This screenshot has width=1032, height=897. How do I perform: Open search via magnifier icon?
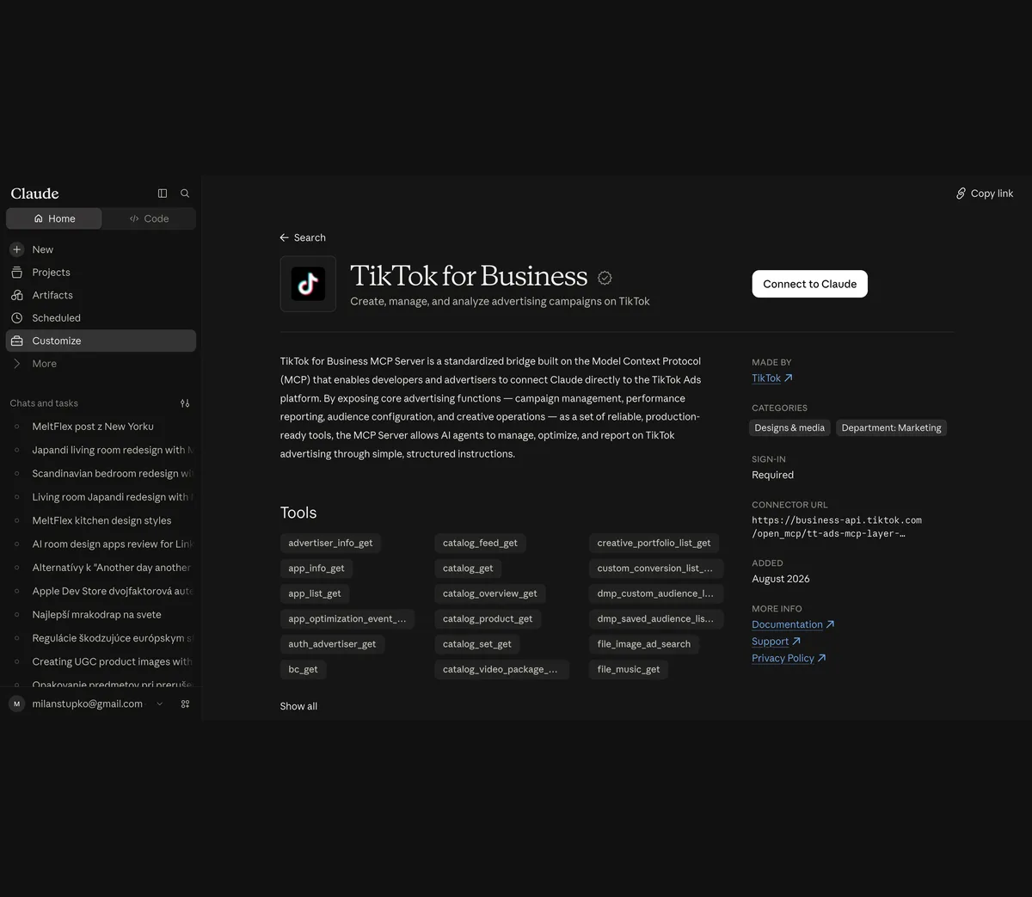(x=185, y=194)
